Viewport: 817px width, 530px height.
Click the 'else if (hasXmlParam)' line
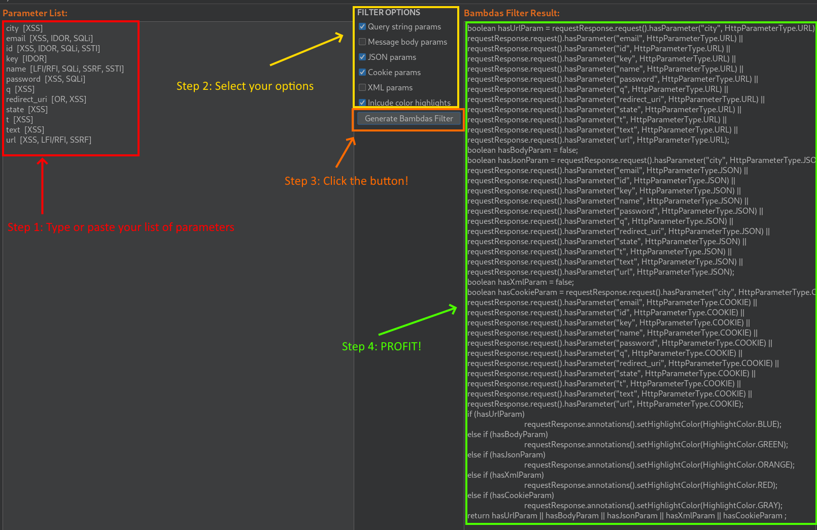pyautogui.click(x=505, y=475)
